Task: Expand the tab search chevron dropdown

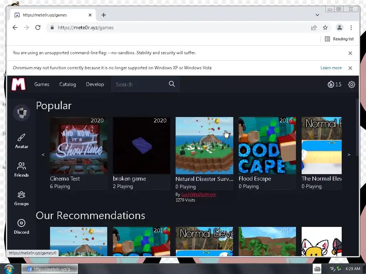Action: pyautogui.click(x=317, y=15)
